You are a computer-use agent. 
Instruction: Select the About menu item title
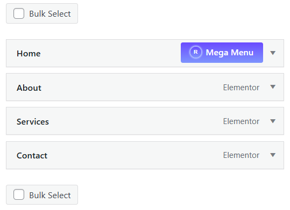click(29, 88)
